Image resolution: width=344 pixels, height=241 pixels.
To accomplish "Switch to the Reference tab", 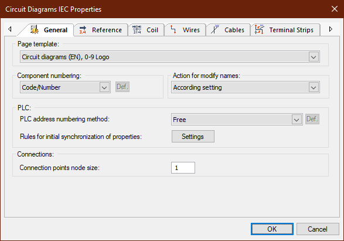I will click(x=101, y=30).
